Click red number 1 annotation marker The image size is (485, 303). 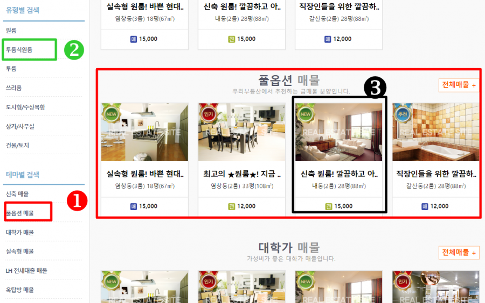[77, 201]
